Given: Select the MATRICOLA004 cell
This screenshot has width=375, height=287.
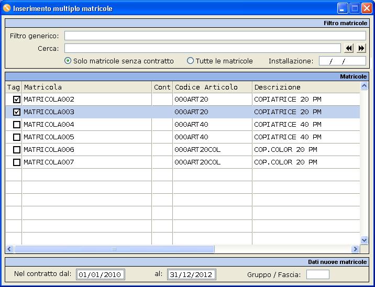Looking at the screenshot, I should 87,125.
